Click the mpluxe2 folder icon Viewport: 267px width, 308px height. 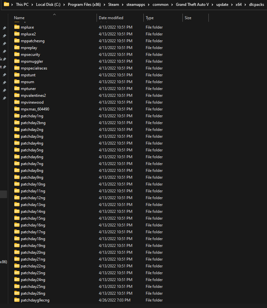click(17, 34)
